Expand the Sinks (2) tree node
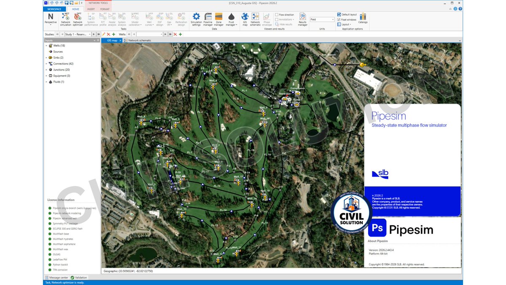Viewport: 506px width, 285px height. click(x=46, y=57)
